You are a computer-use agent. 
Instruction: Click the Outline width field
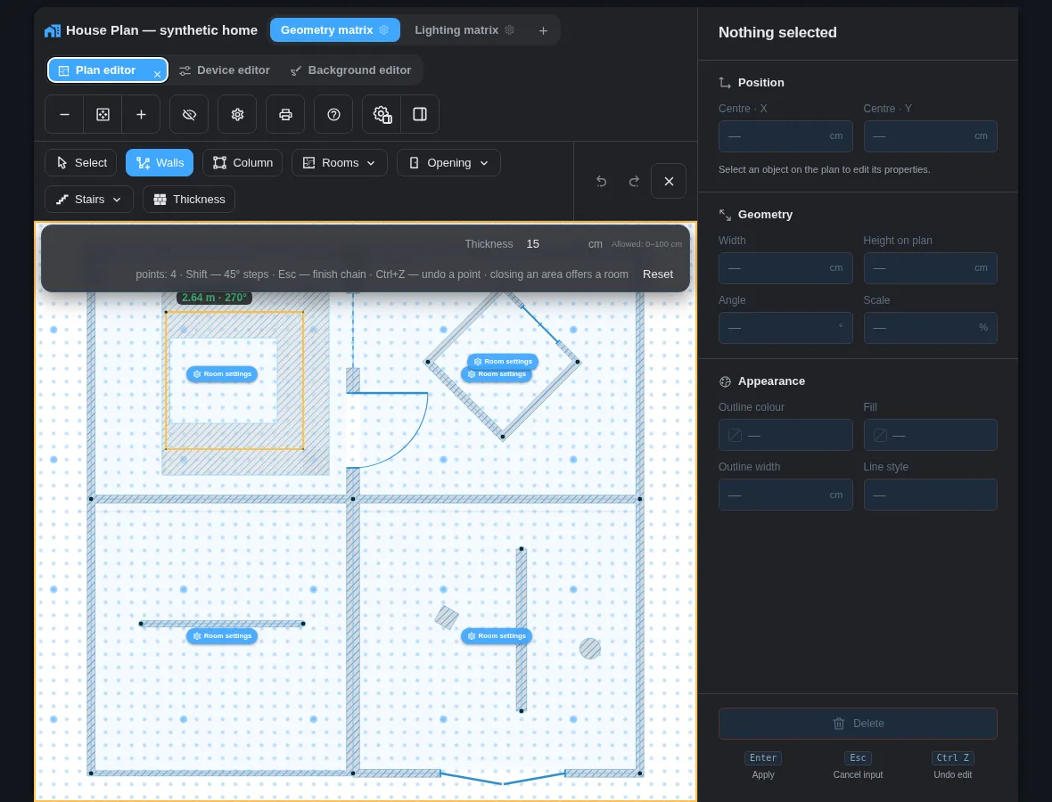[785, 495]
